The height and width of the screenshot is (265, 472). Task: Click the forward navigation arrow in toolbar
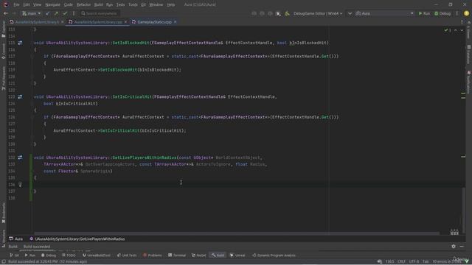13,13
